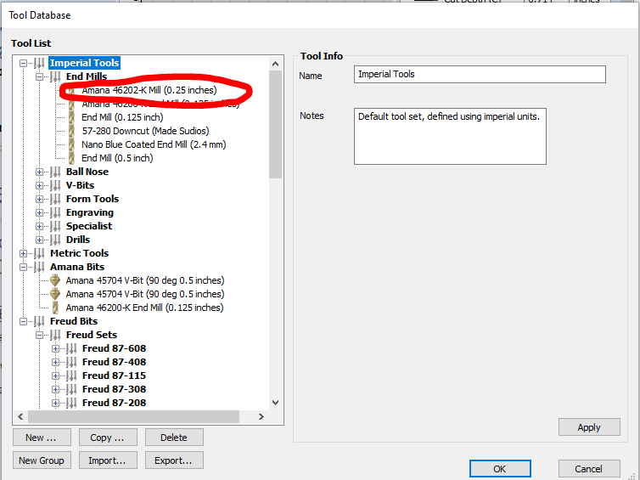Collapse the Imperial Tools tree node
Image resolution: width=640 pixels, height=480 pixels.
[x=23, y=63]
